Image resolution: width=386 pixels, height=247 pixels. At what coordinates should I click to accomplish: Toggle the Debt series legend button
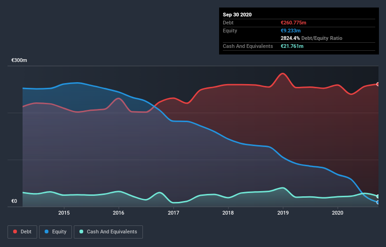click(23, 232)
